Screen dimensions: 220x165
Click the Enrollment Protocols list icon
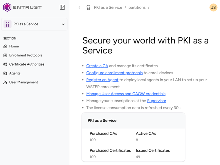pos(5,55)
